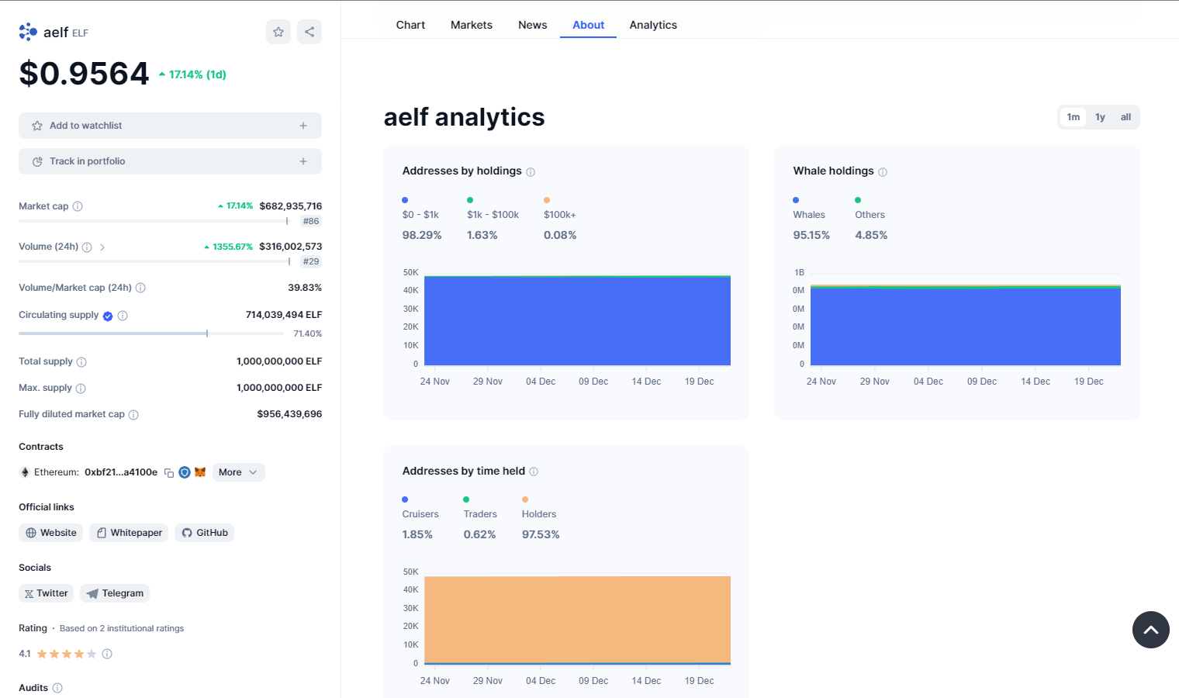Open the Whitepaper link
The image size is (1179, 698).
129,533
